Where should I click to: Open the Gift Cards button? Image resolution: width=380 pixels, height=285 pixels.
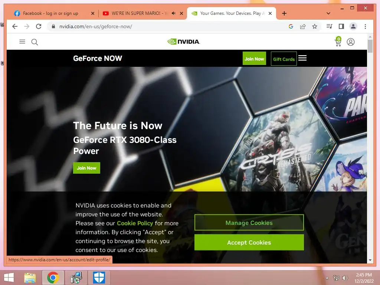284,59
